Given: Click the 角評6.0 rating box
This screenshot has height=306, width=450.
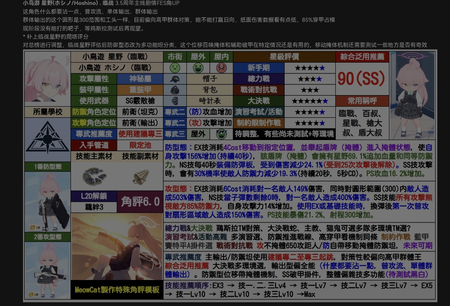Looking at the screenshot, I should click(140, 201).
